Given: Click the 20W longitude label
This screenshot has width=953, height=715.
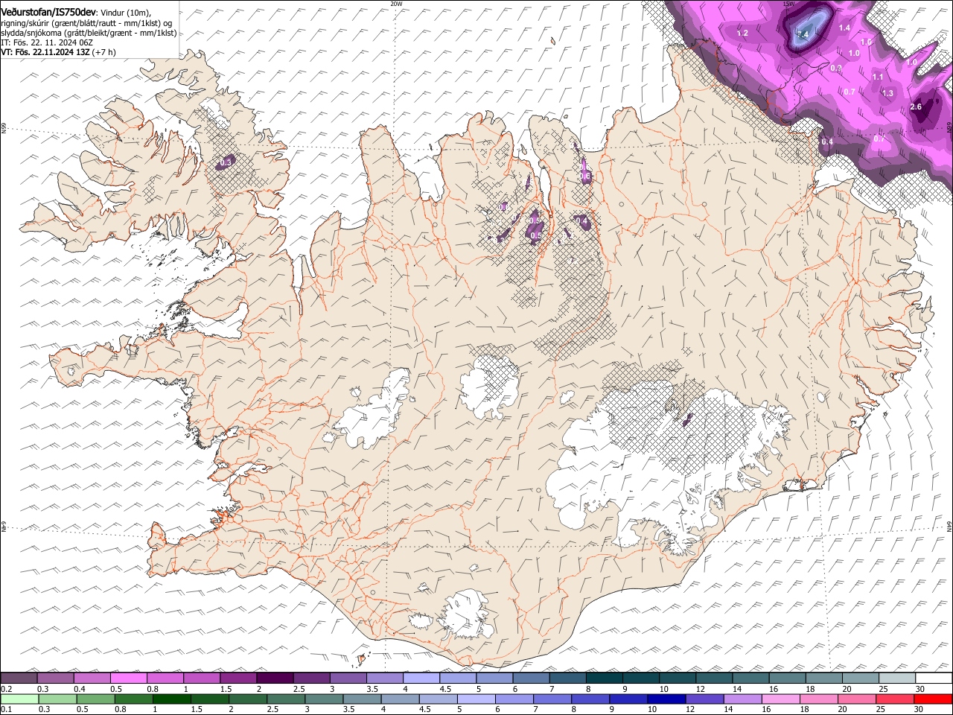Looking at the screenshot, I should click(397, 4).
